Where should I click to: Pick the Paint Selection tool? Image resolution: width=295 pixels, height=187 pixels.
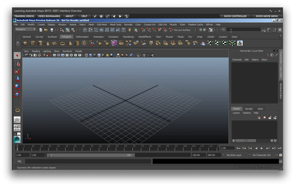[17, 71]
